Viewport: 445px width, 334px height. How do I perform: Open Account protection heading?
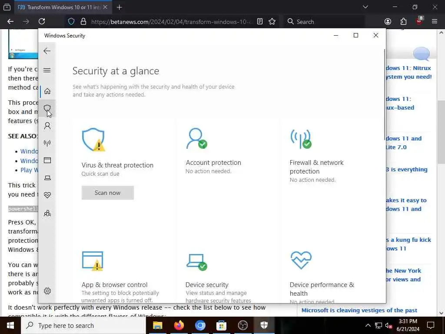(213, 163)
